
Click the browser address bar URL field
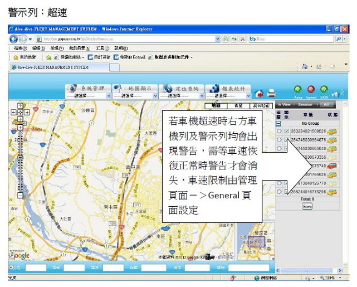[128, 39]
